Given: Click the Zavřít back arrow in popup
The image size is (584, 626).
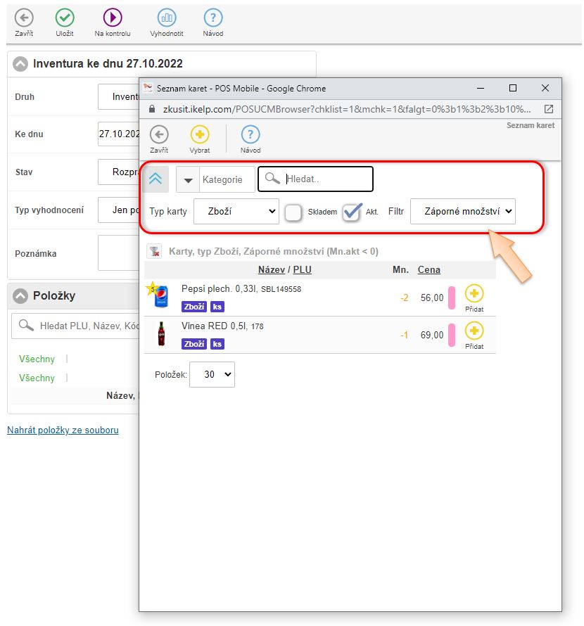Looking at the screenshot, I should pyautogui.click(x=159, y=135).
